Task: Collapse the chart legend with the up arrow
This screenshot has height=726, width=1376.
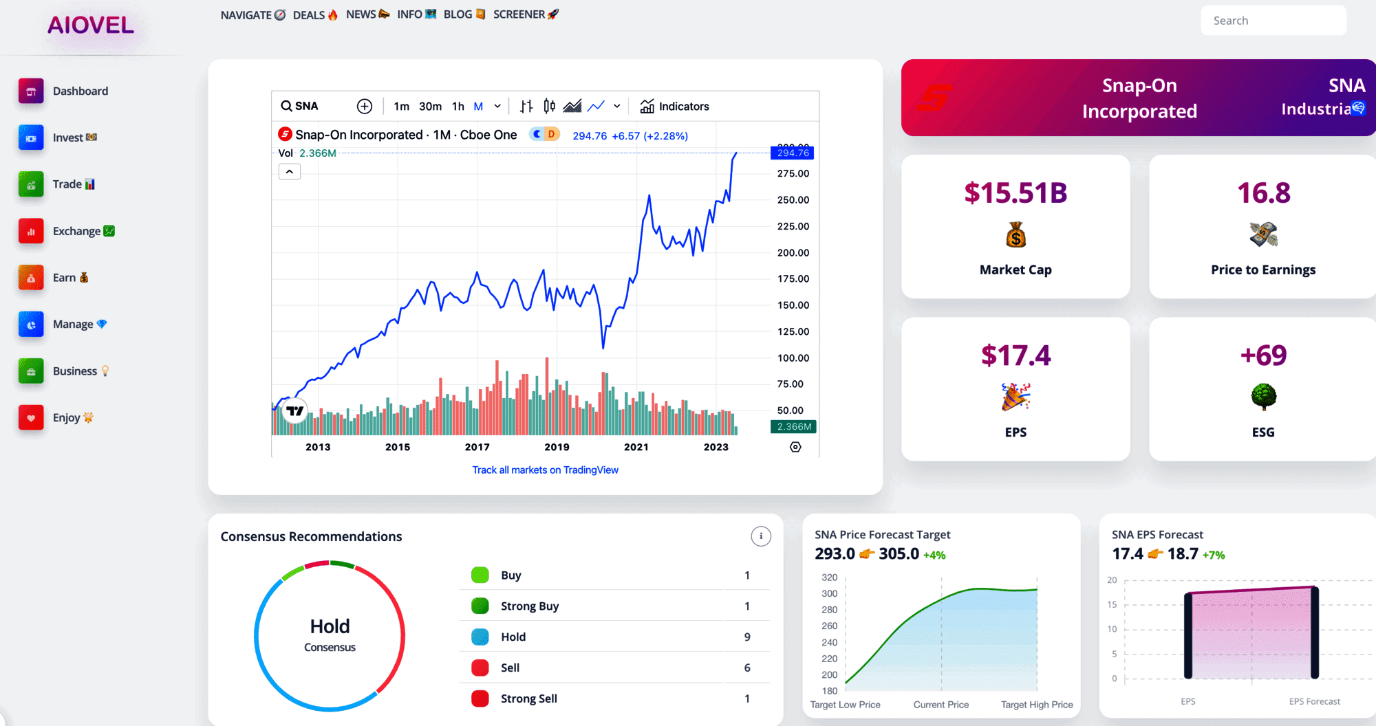Action: pos(290,171)
